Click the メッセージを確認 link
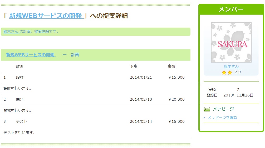The image size is (265, 148). click(222, 118)
